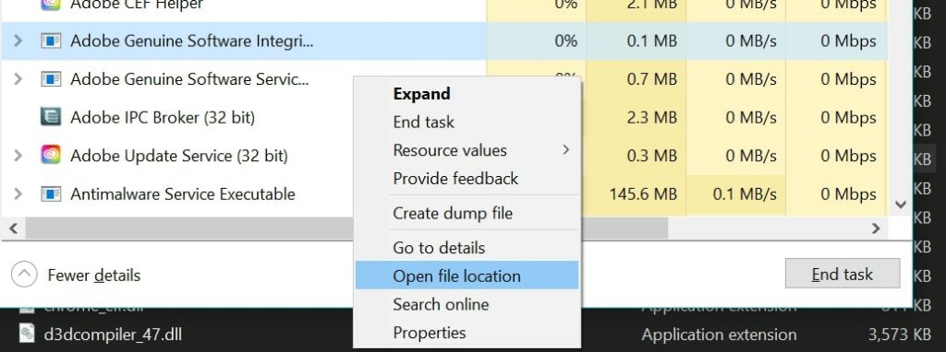Click the Antimalware Service Executable icon

coord(51,194)
